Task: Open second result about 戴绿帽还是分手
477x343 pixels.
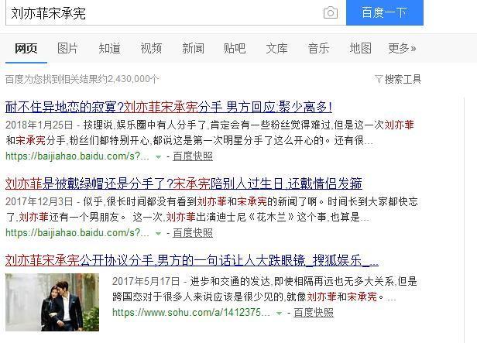Action: [x=184, y=184]
